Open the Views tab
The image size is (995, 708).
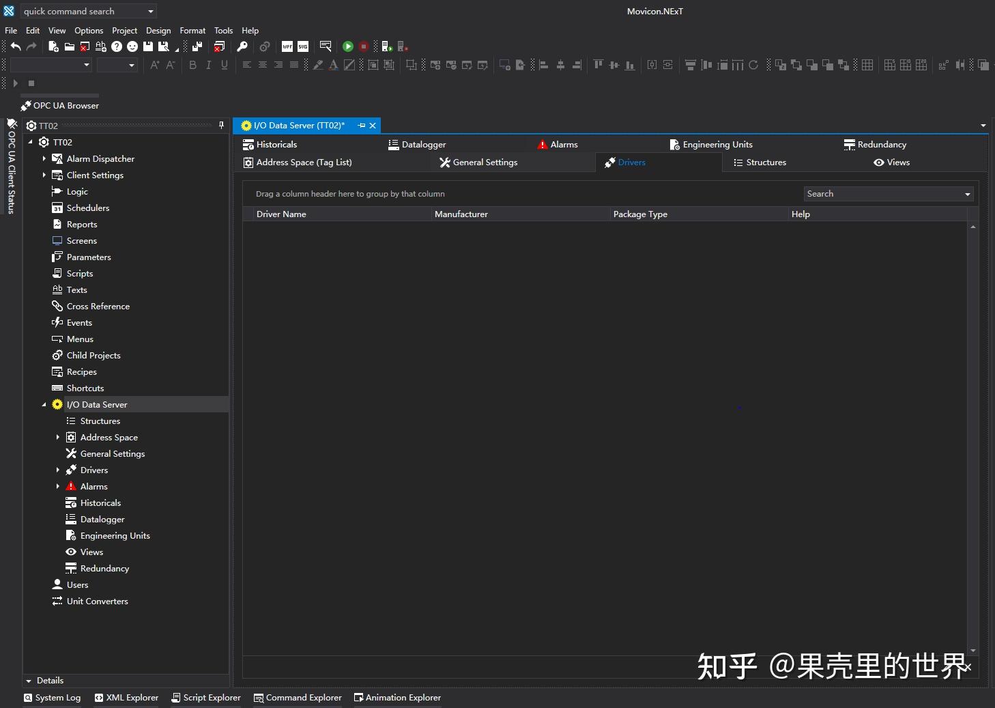click(891, 162)
